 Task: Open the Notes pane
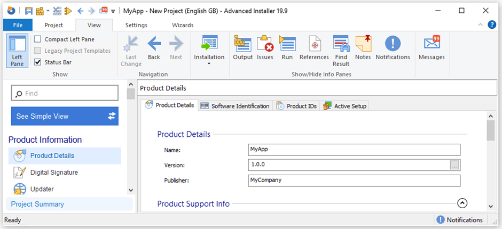(x=363, y=48)
